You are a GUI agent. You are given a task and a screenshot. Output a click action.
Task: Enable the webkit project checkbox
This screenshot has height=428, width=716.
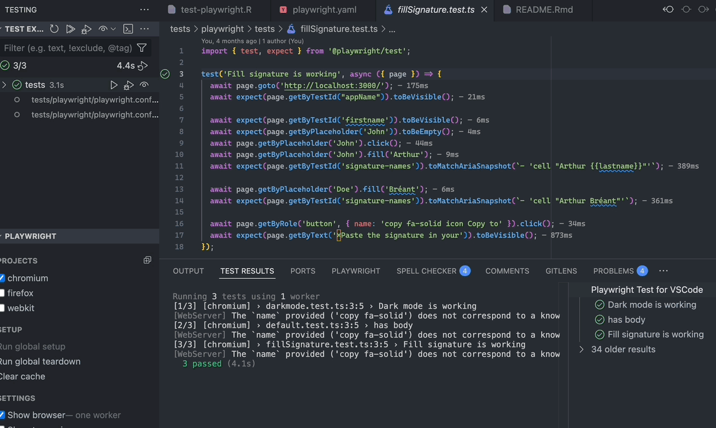2,308
